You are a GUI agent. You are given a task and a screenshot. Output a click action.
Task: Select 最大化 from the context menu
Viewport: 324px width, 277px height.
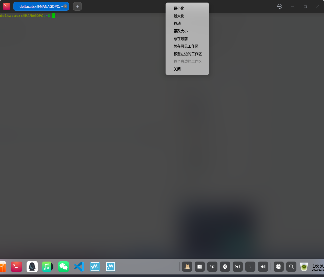[x=179, y=16]
